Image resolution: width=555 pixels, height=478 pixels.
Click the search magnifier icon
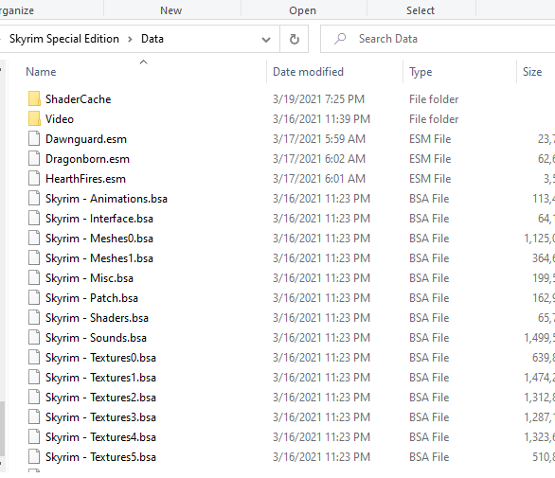coord(340,39)
